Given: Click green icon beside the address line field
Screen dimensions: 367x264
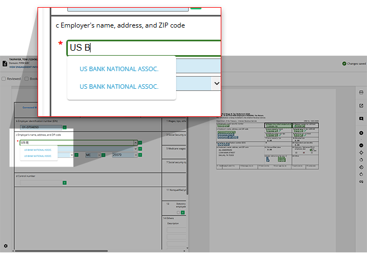Looking at the screenshot, I should tap(140, 149).
